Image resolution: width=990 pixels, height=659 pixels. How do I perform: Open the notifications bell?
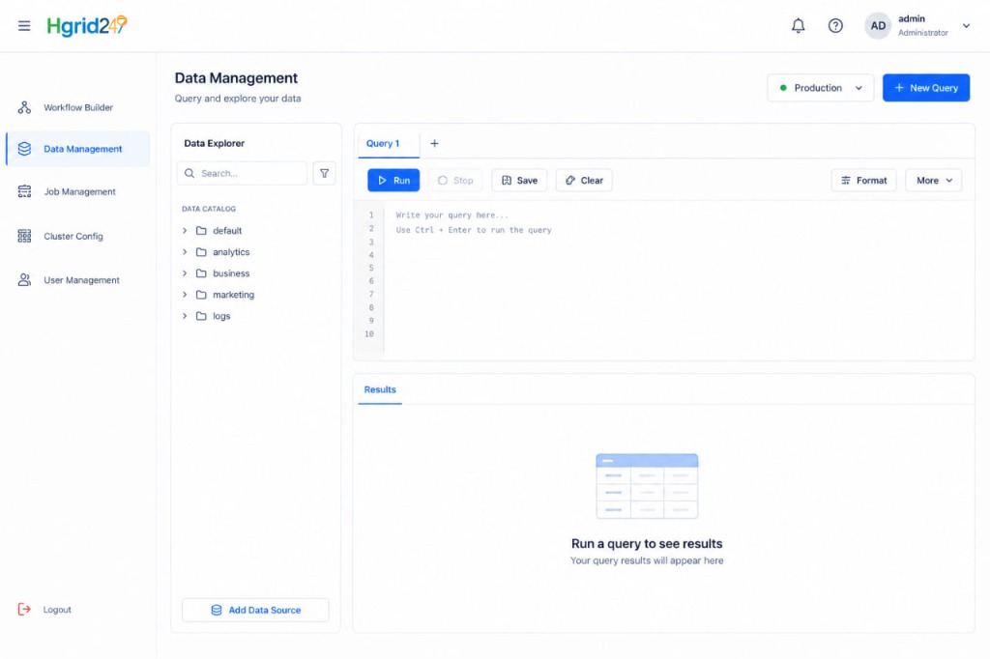(798, 26)
